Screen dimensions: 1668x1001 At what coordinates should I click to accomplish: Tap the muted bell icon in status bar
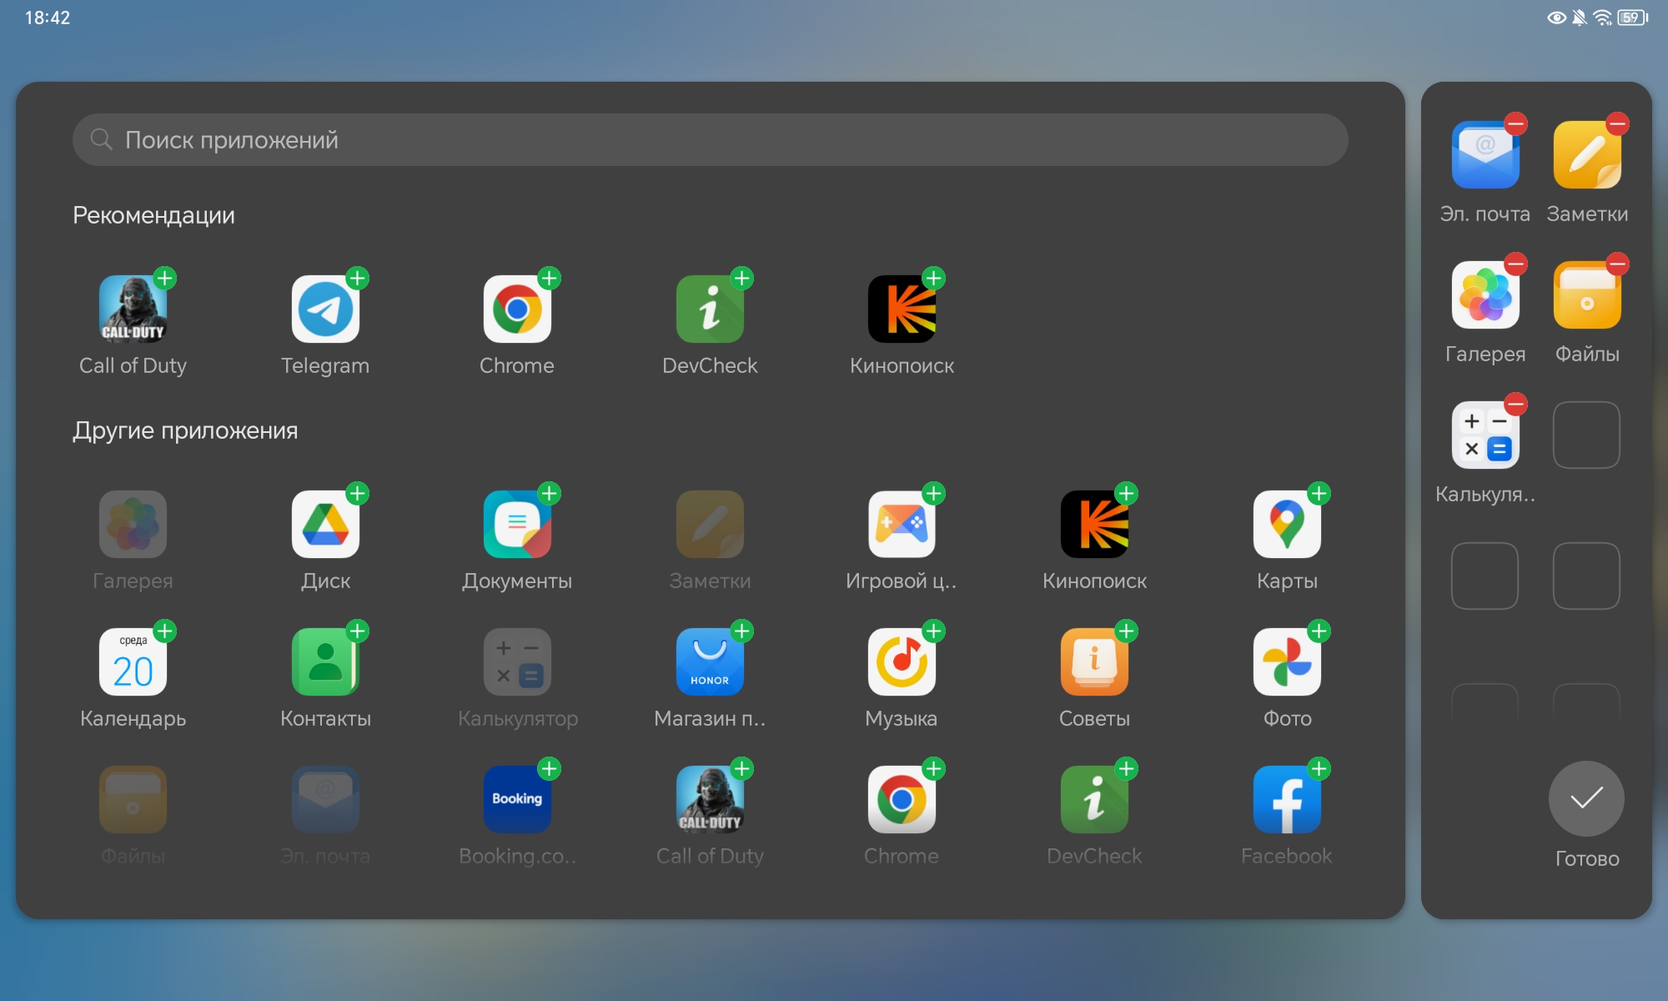point(1579,18)
